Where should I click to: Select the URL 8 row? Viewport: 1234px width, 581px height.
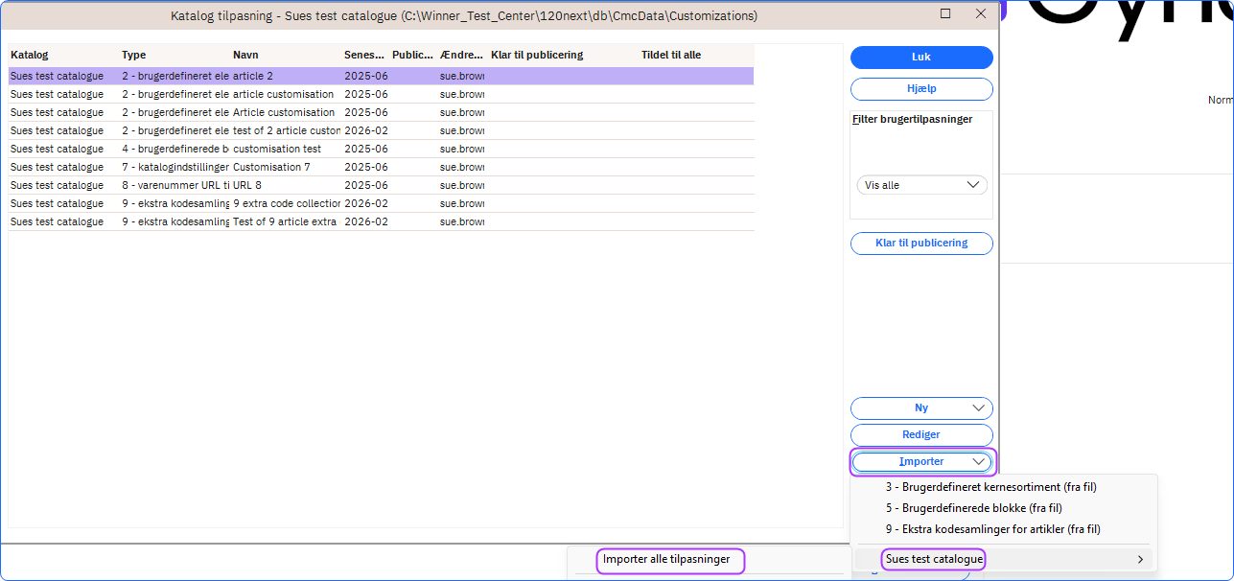(247, 186)
